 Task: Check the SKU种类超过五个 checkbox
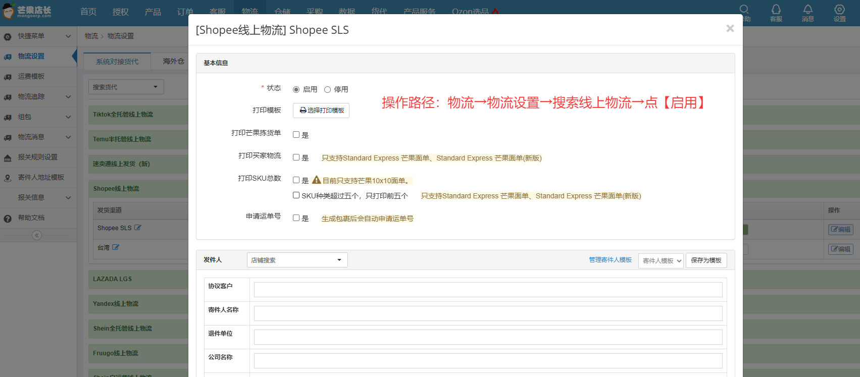[x=296, y=195]
